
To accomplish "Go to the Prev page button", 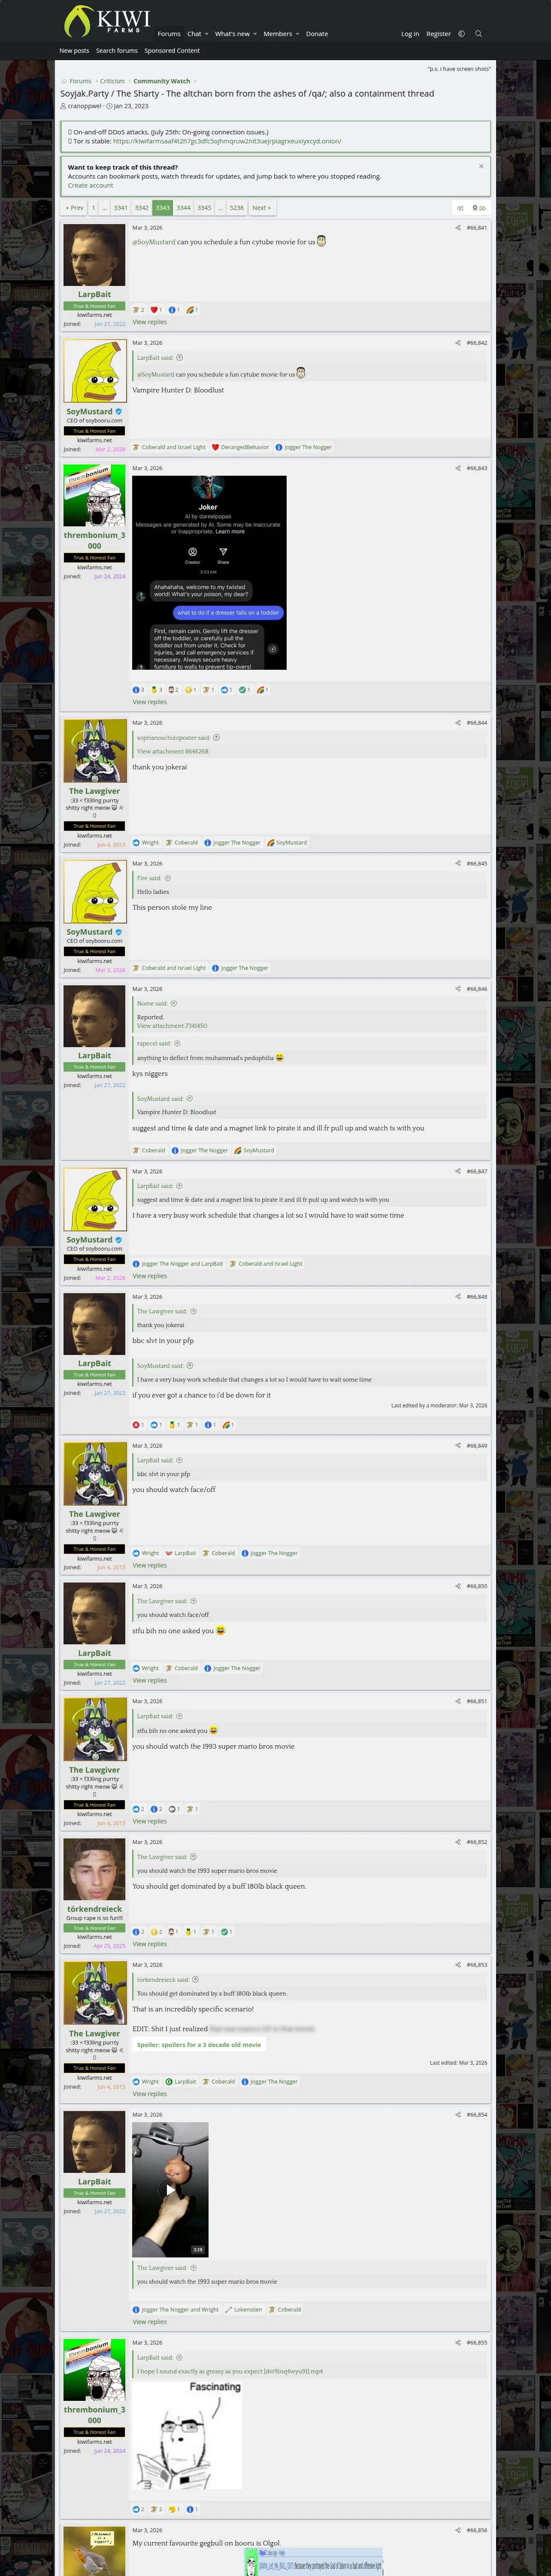I will click(75, 208).
